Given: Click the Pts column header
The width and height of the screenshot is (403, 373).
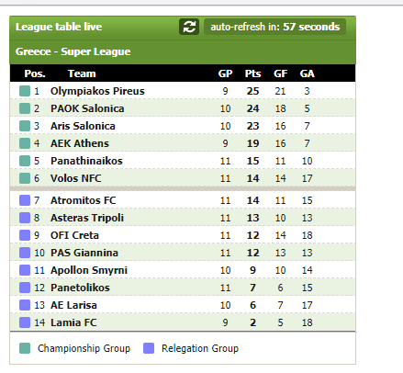Looking at the screenshot, I should (x=252, y=73).
